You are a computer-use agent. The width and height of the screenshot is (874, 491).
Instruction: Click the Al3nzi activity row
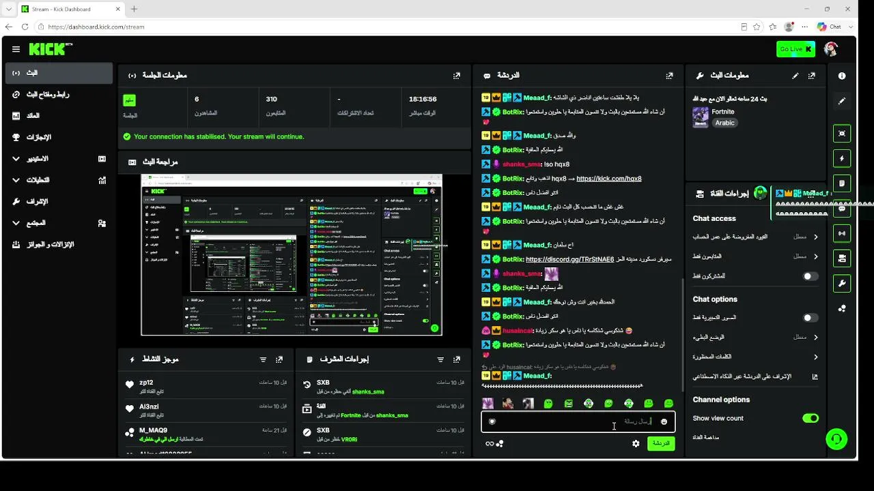pyautogui.click(x=206, y=411)
